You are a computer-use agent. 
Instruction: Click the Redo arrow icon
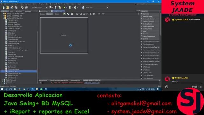[x=26, y=8]
